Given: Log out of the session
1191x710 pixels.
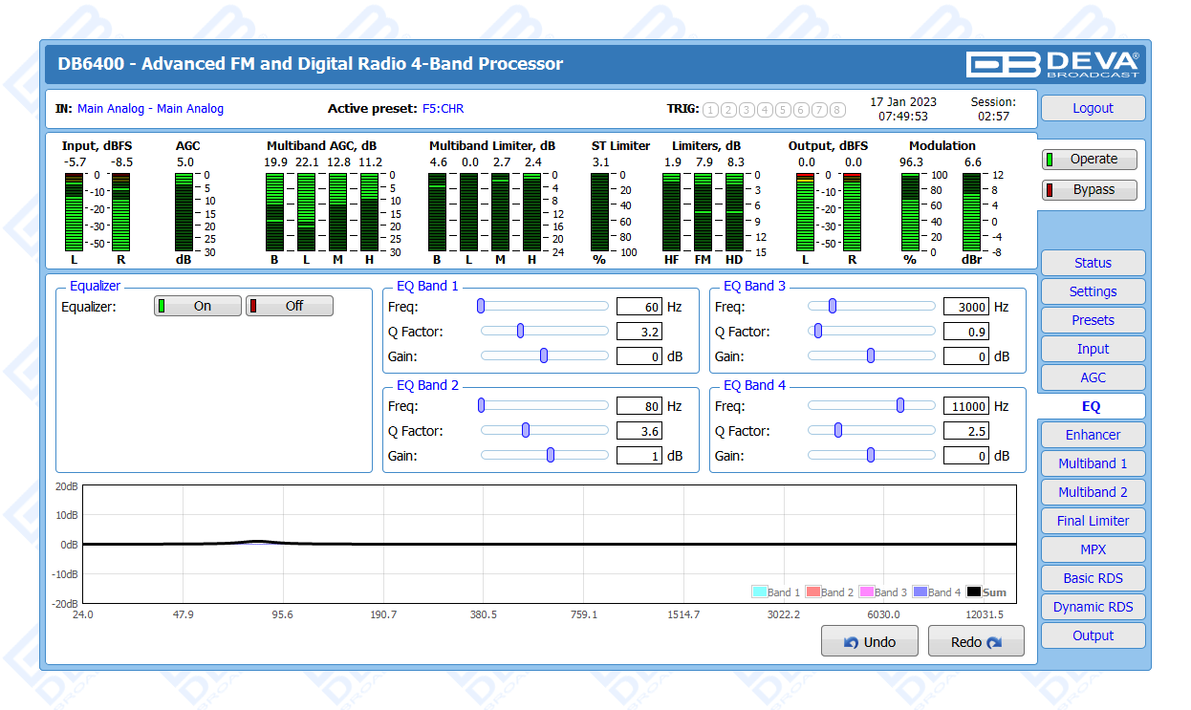Looking at the screenshot, I should point(1093,108).
